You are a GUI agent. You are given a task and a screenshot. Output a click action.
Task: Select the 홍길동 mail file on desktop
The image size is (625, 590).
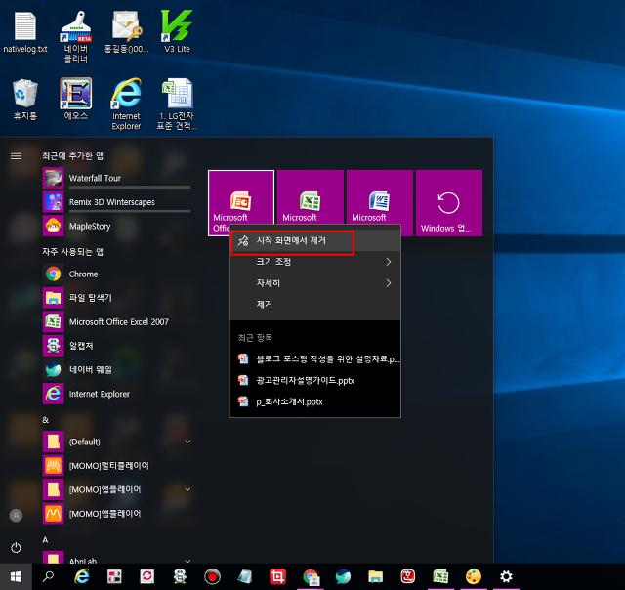click(126, 32)
